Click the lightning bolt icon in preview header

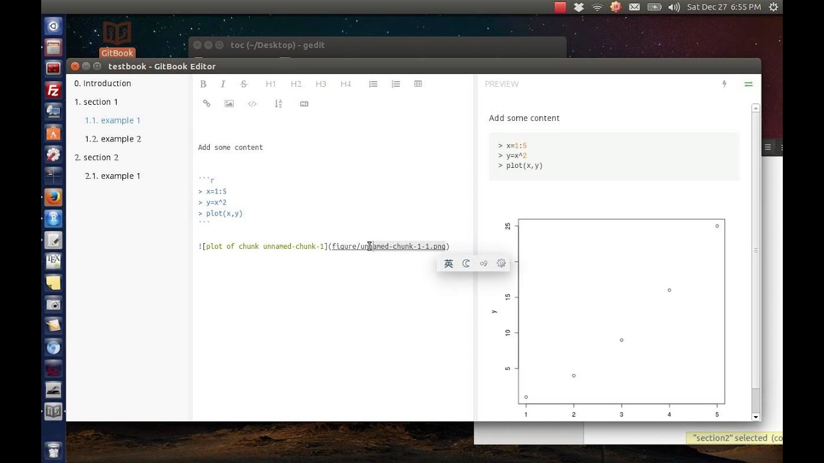[x=724, y=84]
